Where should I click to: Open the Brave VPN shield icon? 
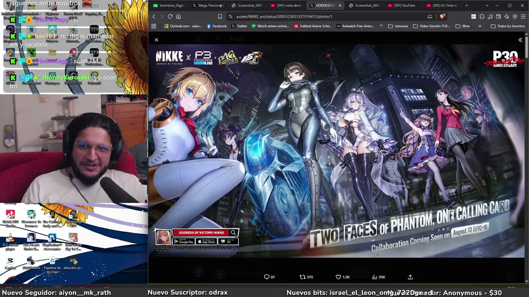(x=515, y=16)
